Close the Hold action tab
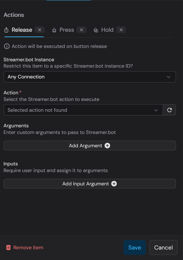This screenshot has width=183, height=260. click(x=121, y=30)
